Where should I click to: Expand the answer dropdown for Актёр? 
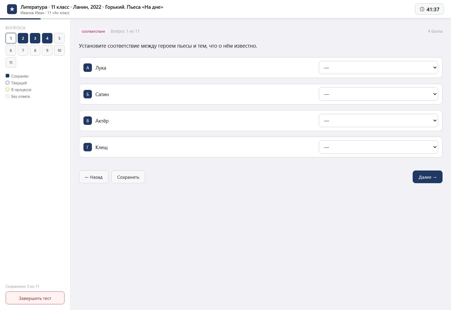[378, 121]
